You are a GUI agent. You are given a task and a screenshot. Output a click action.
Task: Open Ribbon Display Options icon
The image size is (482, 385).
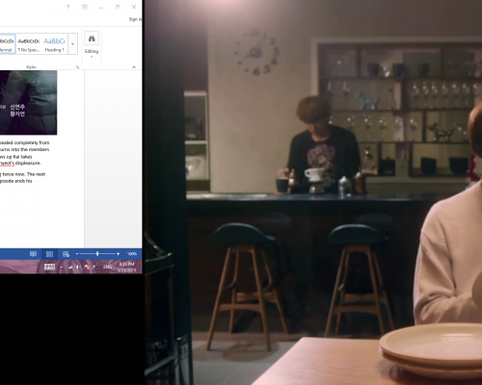(x=85, y=7)
